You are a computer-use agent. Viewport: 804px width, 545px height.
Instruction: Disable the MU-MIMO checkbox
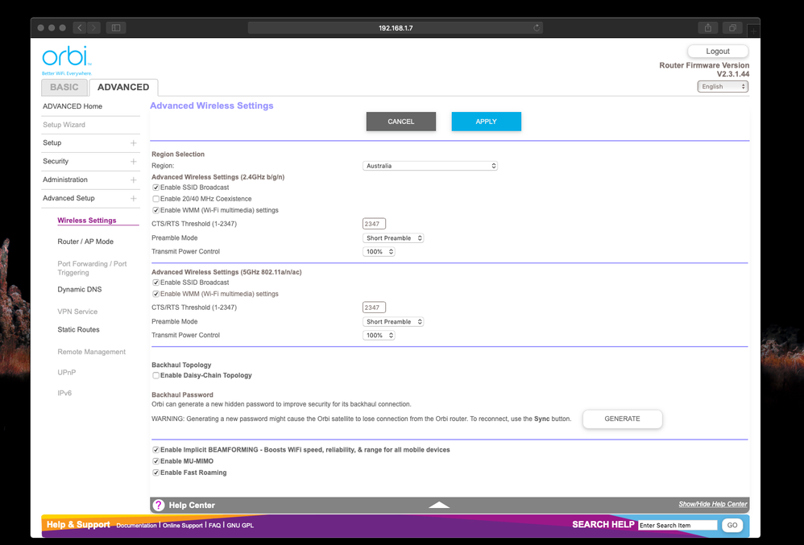[x=156, y=461]
